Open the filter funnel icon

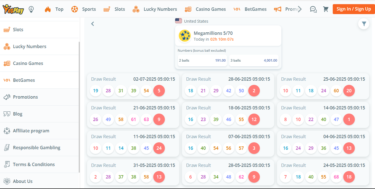tap(364, 24)
